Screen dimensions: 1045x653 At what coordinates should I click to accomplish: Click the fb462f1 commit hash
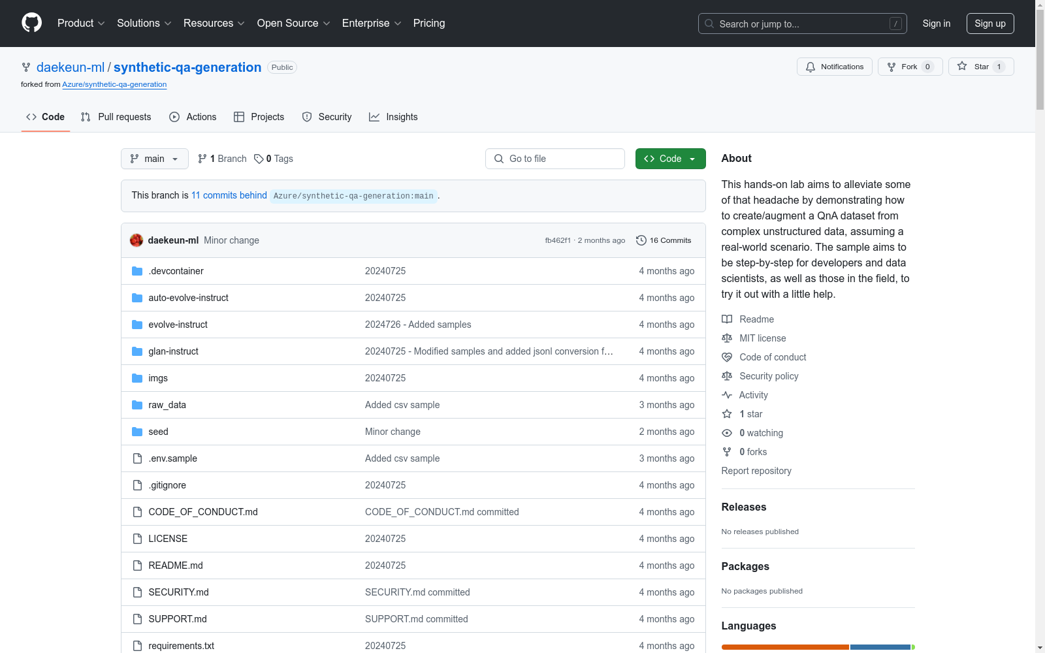[x=558, y=240]
